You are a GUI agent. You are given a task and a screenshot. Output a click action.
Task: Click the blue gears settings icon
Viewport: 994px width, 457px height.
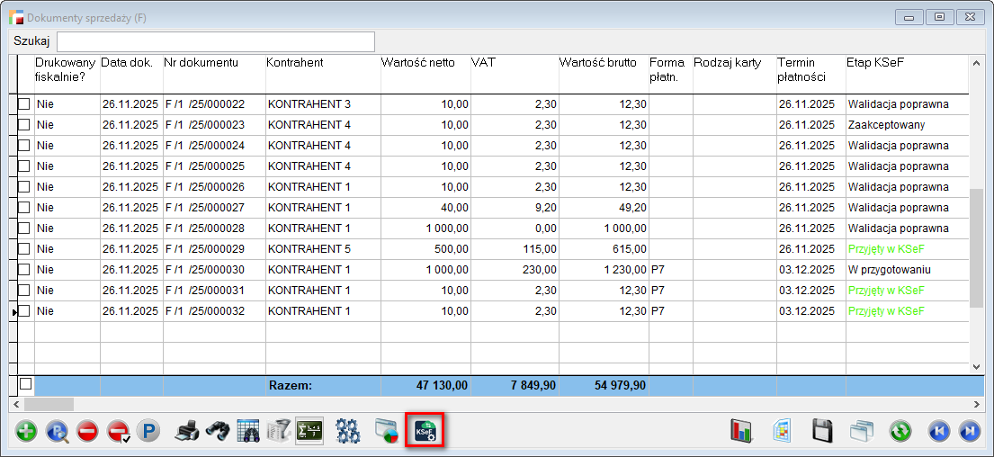tap(348, 431)
